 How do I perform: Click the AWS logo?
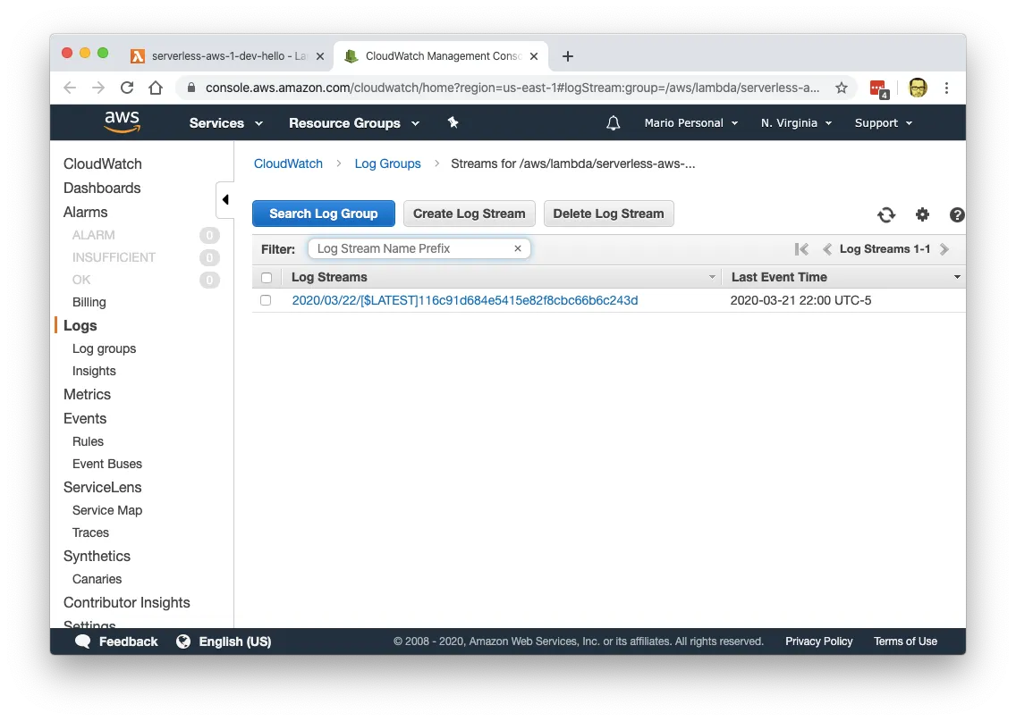[122, 122]
